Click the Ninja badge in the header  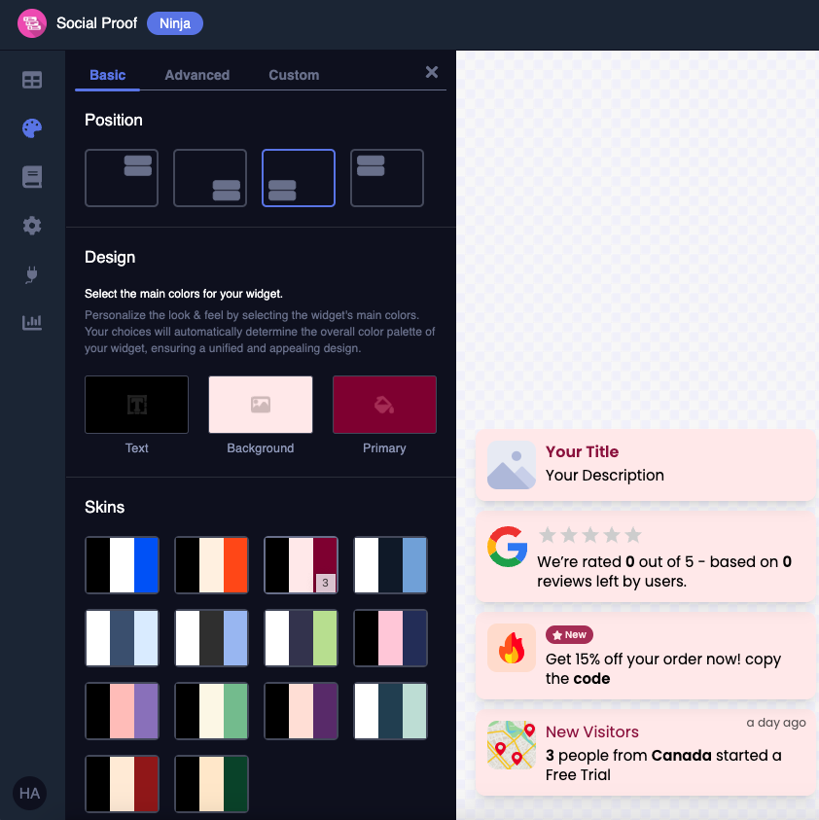[x=174, y=22]
